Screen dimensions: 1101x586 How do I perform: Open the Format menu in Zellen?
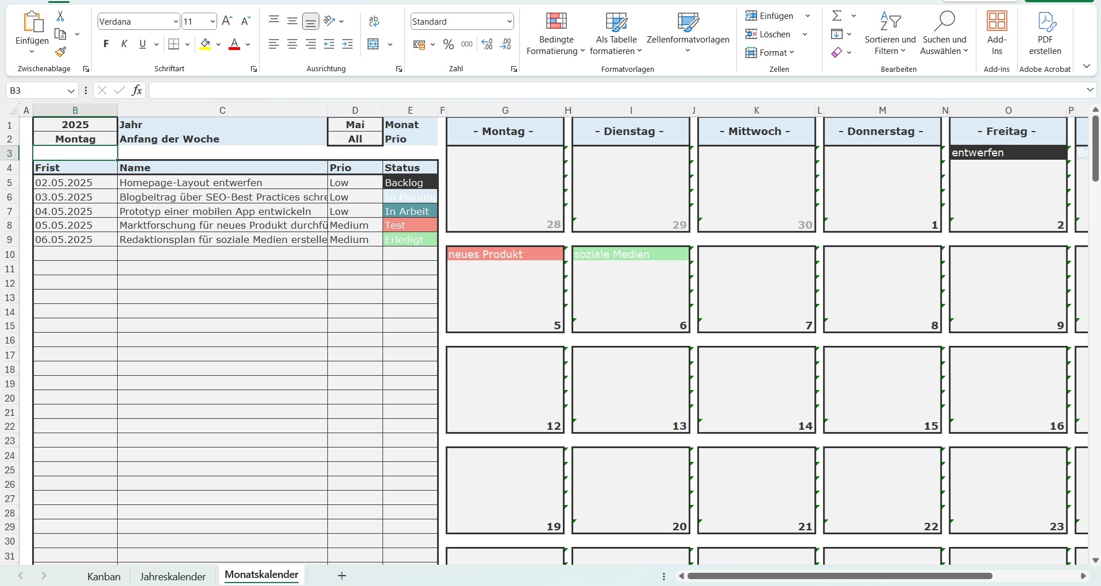770,53
